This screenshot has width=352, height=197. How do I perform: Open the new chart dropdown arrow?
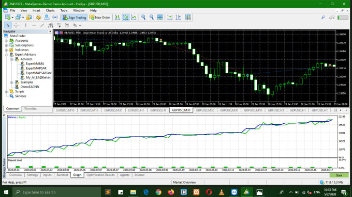12,18
